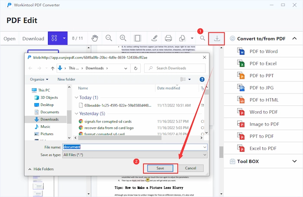Toggle the page fit view icon

tap(137, 38)
